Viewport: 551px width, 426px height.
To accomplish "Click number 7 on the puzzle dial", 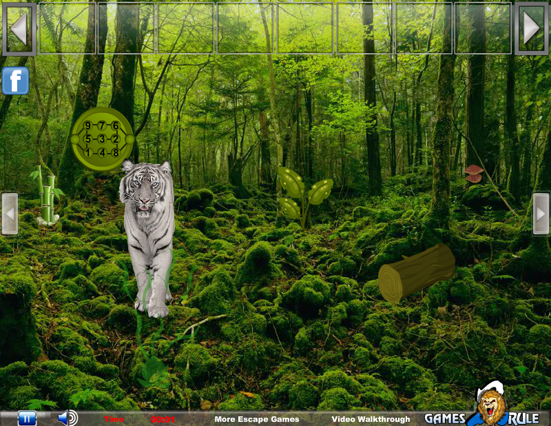I will pos(101,125).
